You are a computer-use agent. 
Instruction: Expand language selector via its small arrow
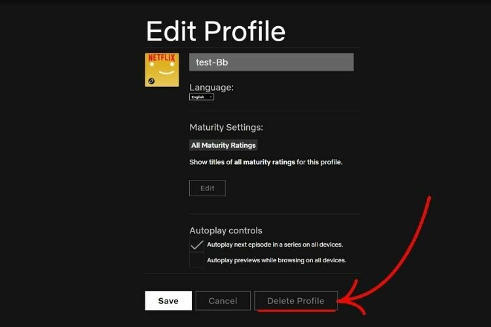tap(211, 97)
